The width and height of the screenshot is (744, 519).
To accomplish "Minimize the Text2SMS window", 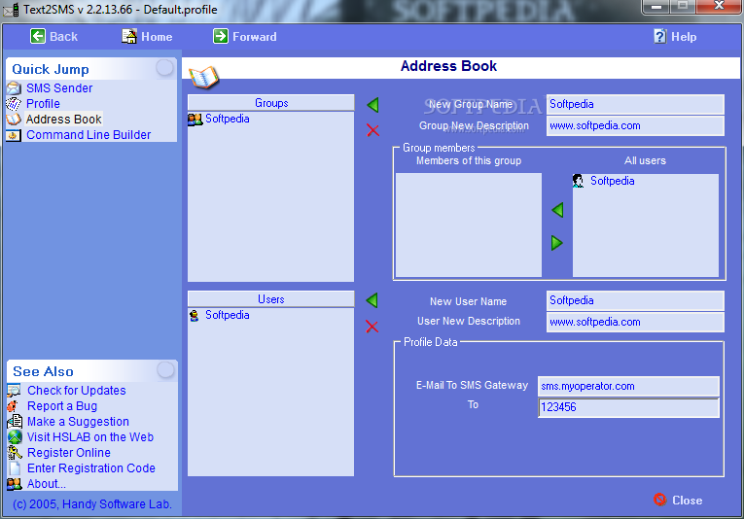I will coord(656,7).
